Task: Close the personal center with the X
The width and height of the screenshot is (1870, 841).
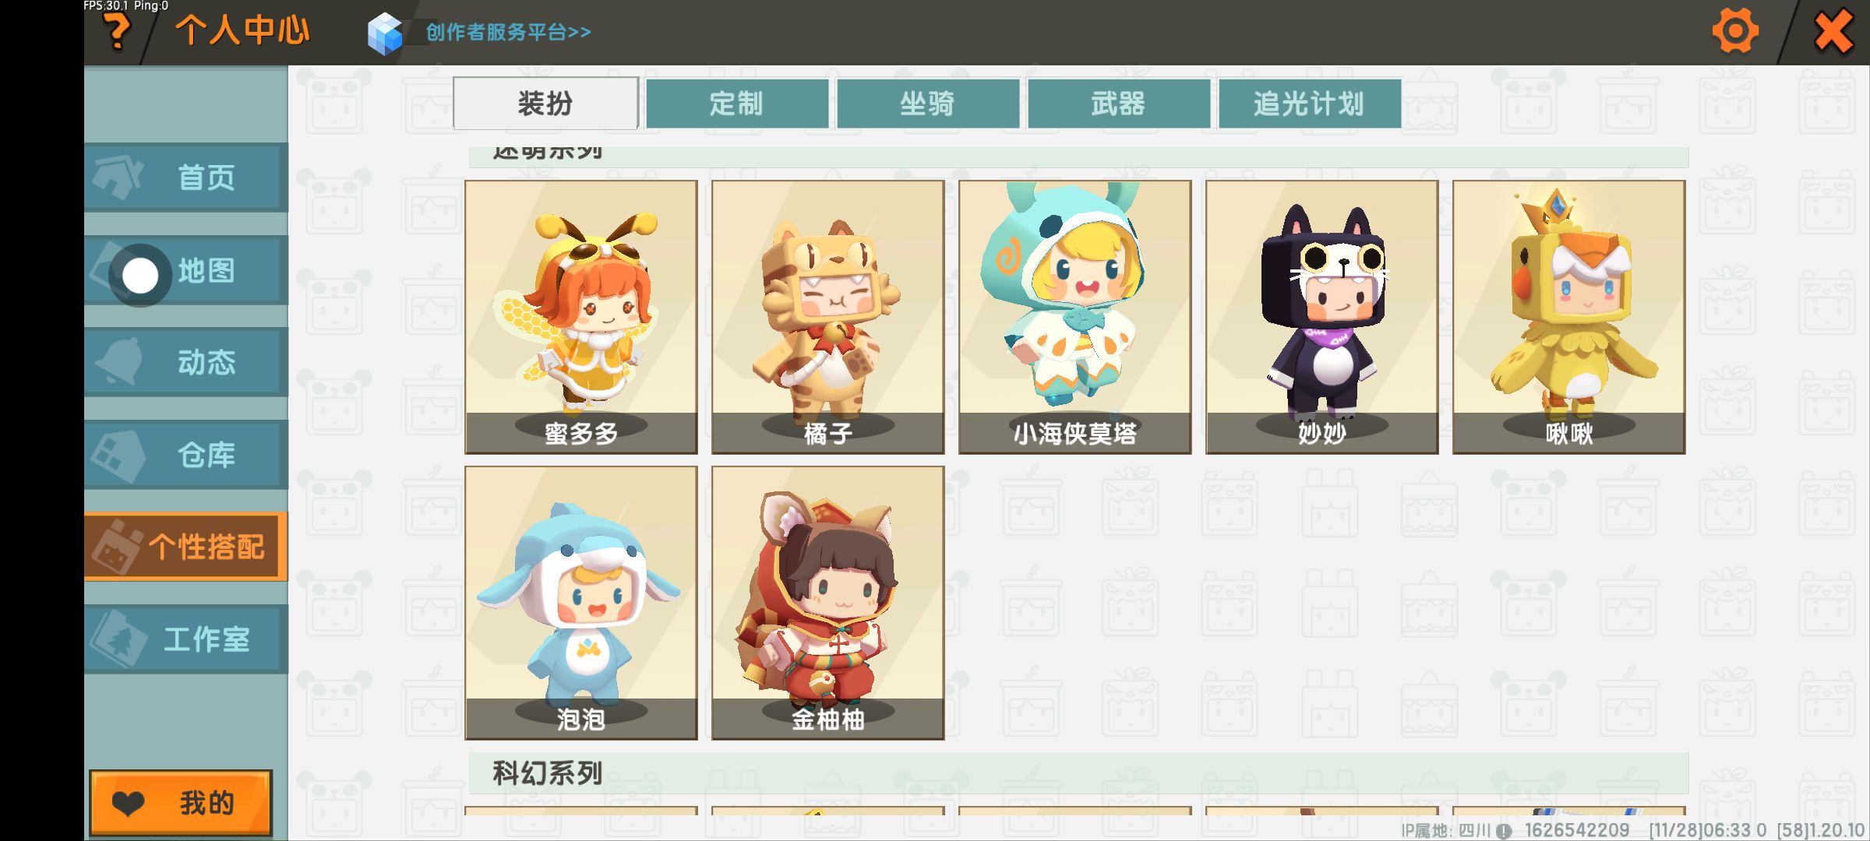Action: (x=1834, y=32)
